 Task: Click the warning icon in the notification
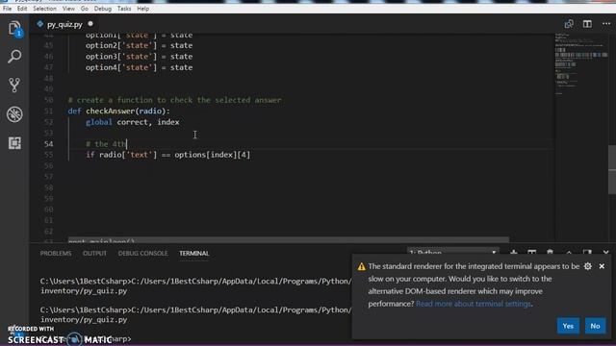pos(362,267)
